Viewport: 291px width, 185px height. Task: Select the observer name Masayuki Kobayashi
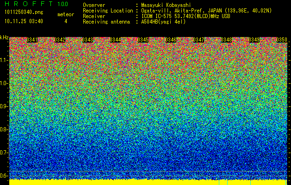pyautogui.click(x=166, y=5)
